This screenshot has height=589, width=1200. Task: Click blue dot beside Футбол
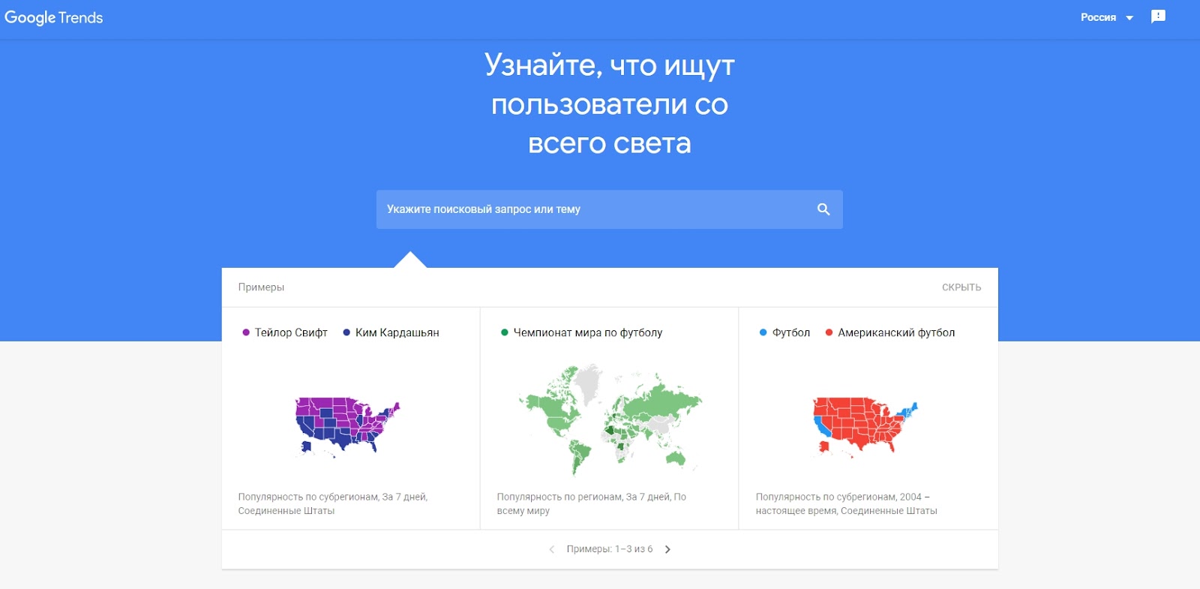(x=763, y=332)
